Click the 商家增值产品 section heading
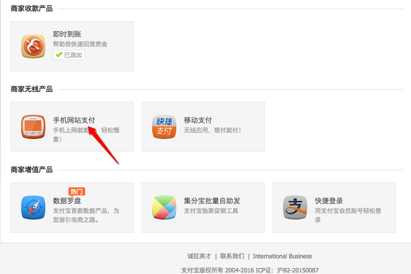411x274 pixels. [x=32, y=170]
